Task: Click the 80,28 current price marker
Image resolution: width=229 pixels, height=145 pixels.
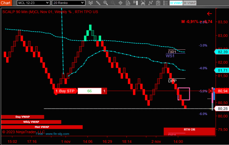Action: click(222, 109)
